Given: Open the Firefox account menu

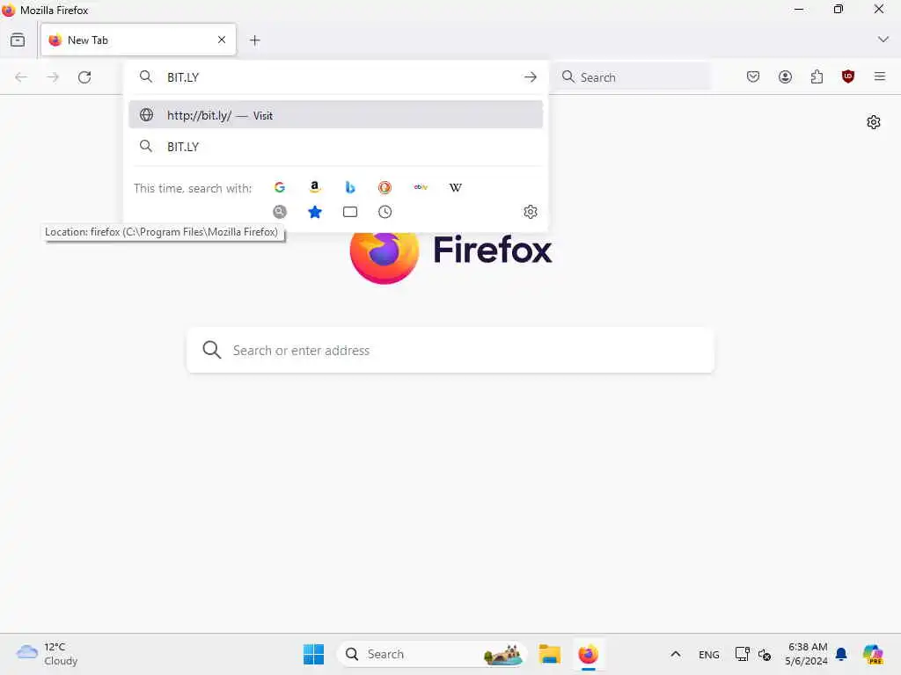Looking at the screenshot, I should point(785,77).
